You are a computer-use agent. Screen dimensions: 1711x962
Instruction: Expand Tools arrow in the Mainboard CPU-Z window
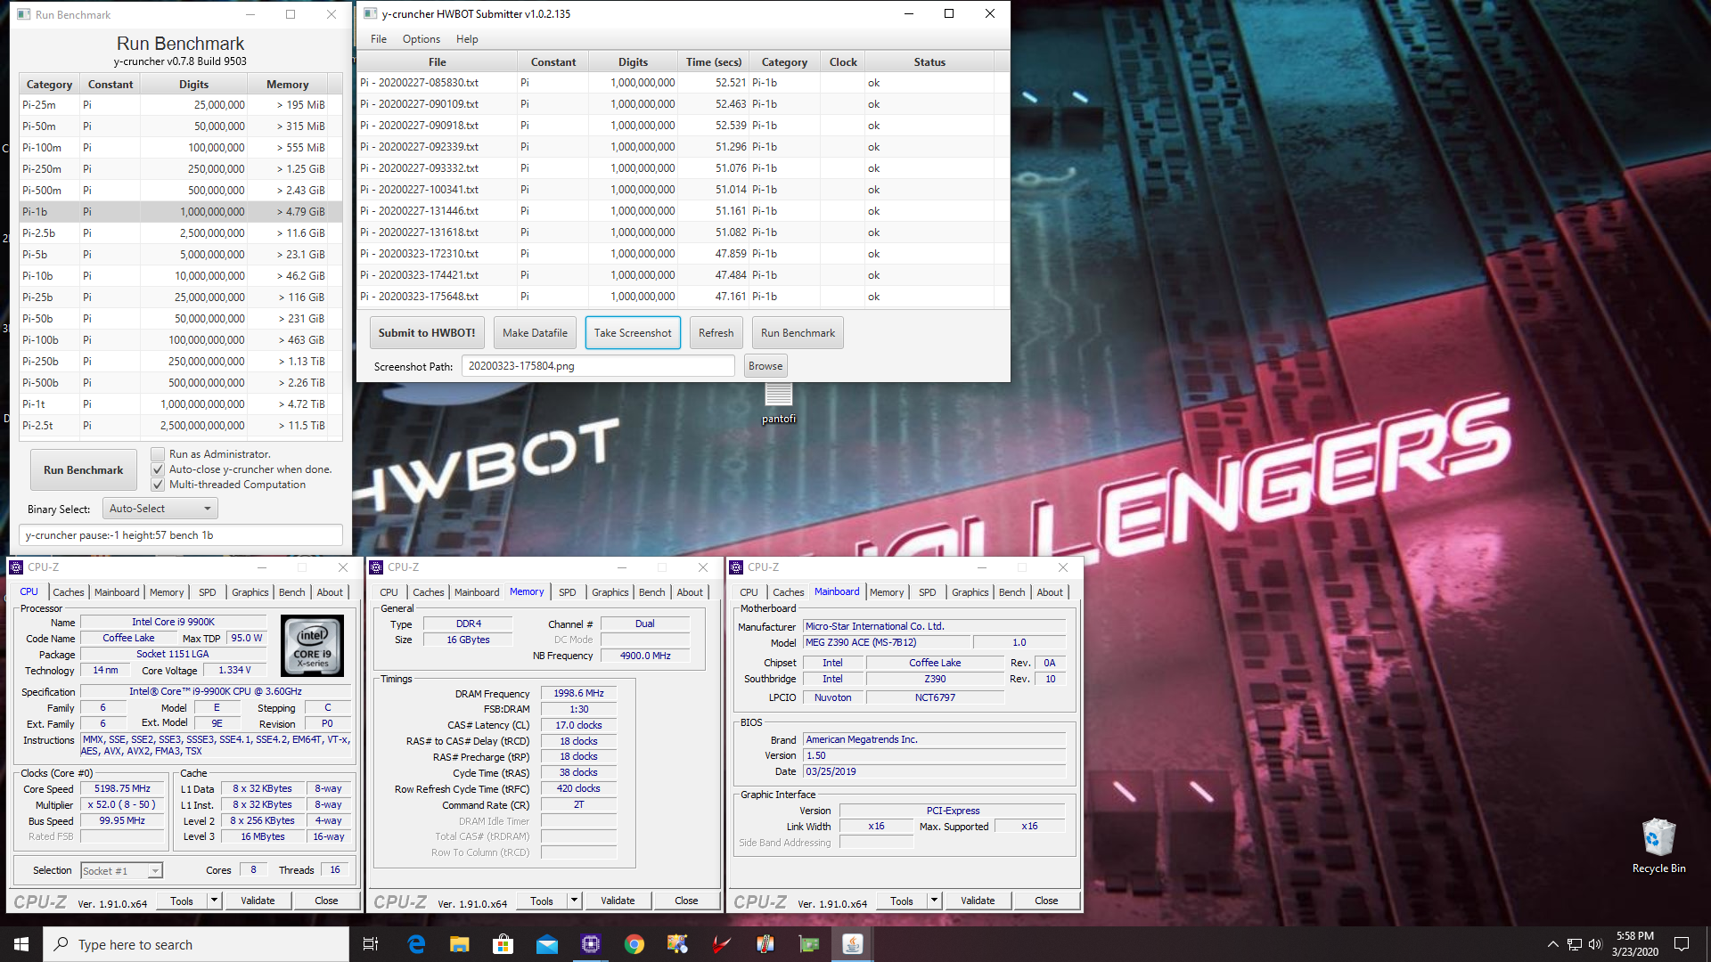click(x=934, y=901)
